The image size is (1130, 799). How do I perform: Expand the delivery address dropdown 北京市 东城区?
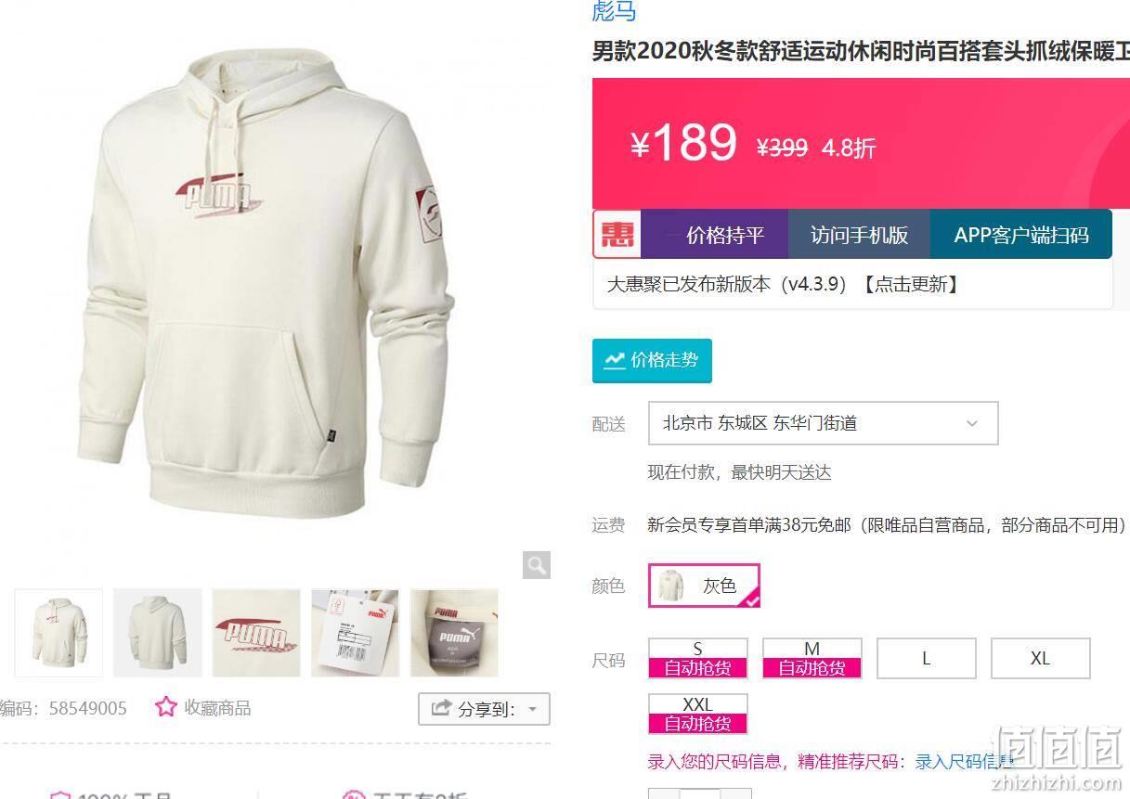[x=823, y=423]
